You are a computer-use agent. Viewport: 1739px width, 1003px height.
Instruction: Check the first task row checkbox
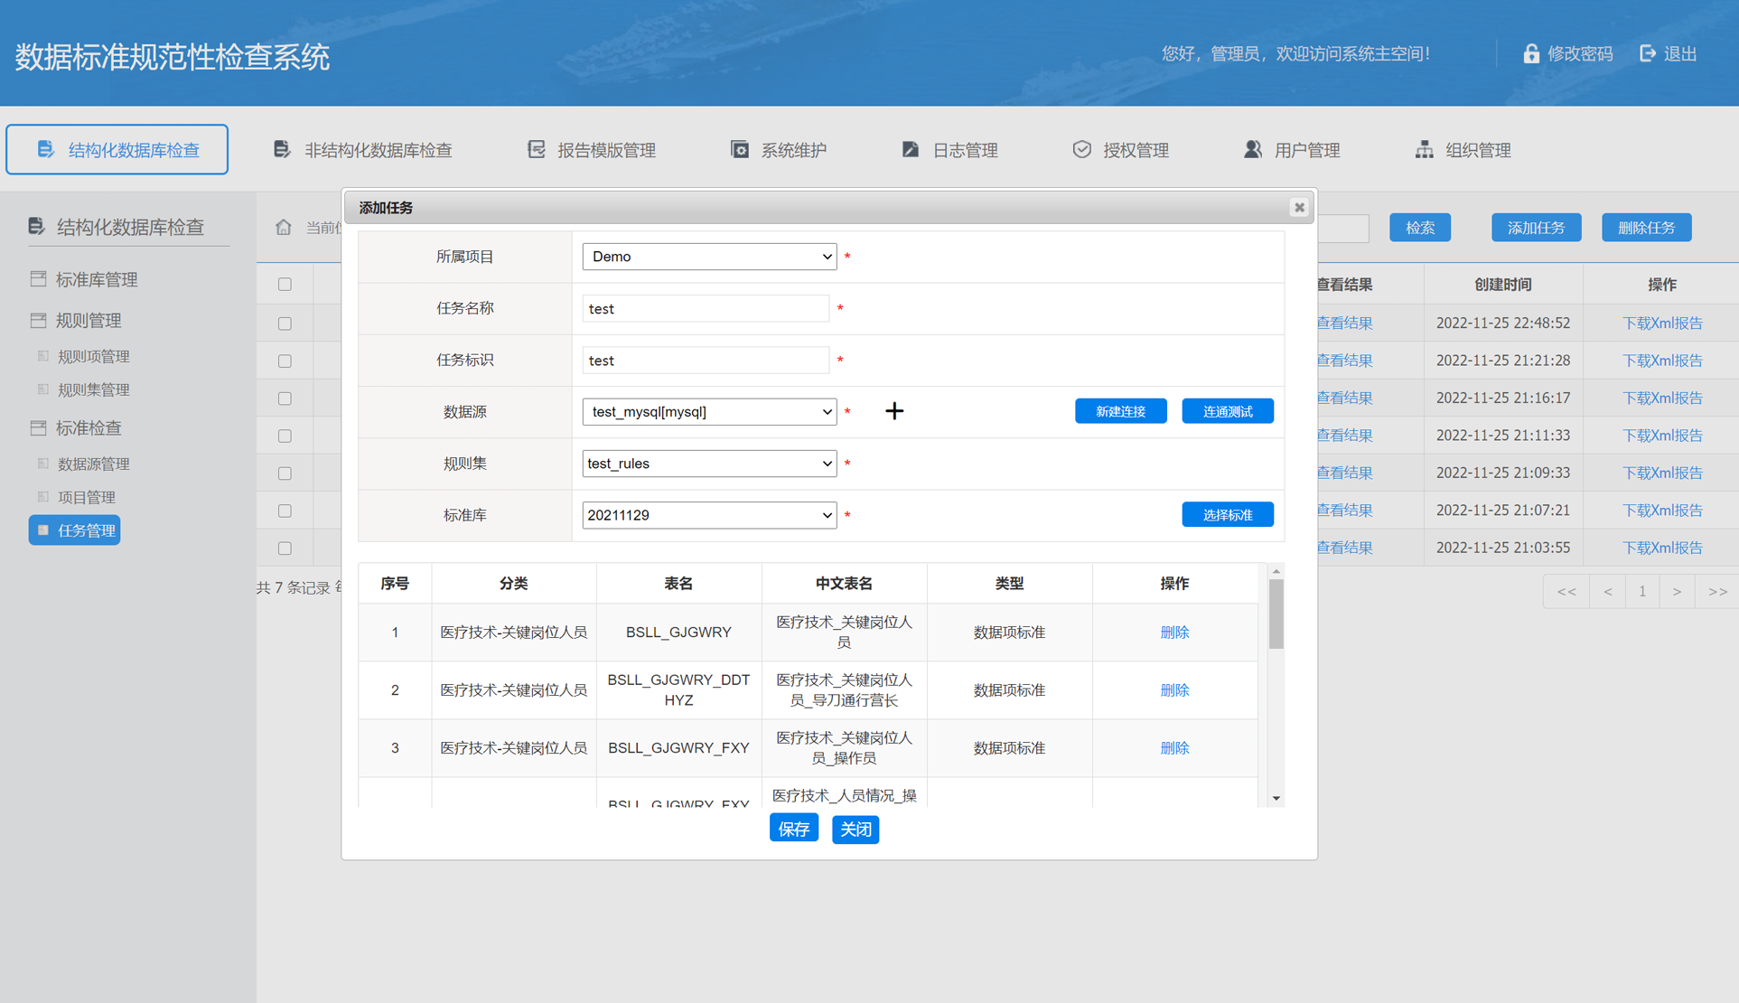coord(285,323)
